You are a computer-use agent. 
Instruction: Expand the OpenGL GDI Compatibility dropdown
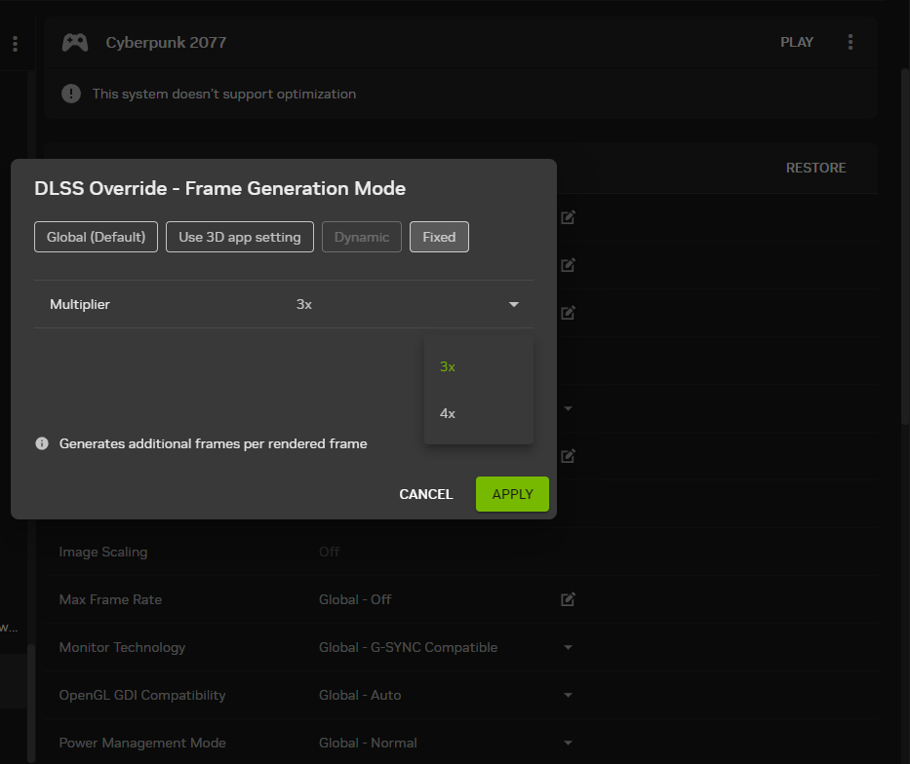coord(568,695)
